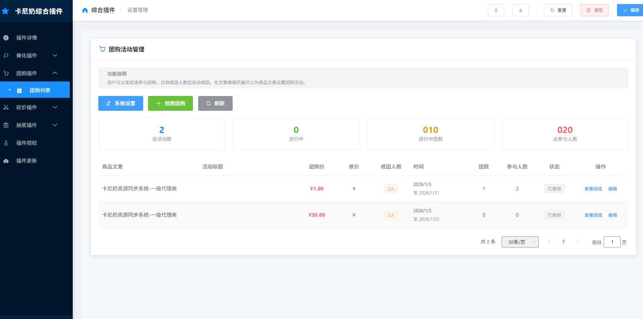The height and width of the screenshot is (319, 643).
Task: Open 插件详情 from the sidebar
Action: point(27,38)
